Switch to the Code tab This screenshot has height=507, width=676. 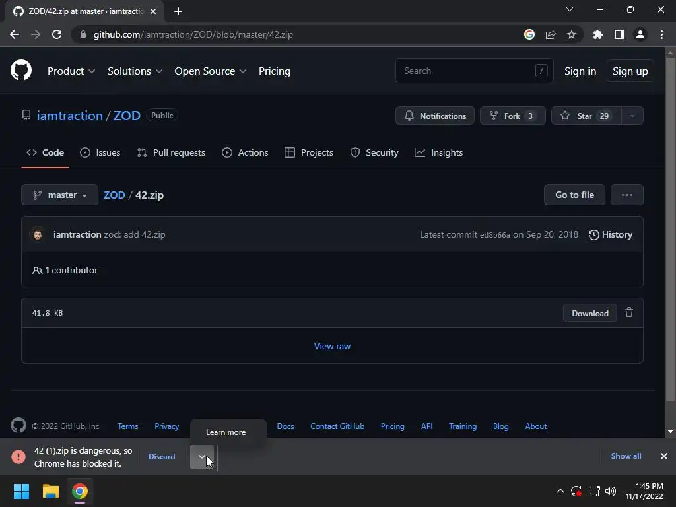click(46, 152)
